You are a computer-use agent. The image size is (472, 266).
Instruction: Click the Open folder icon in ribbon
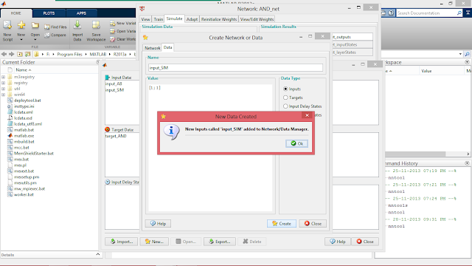35,26
